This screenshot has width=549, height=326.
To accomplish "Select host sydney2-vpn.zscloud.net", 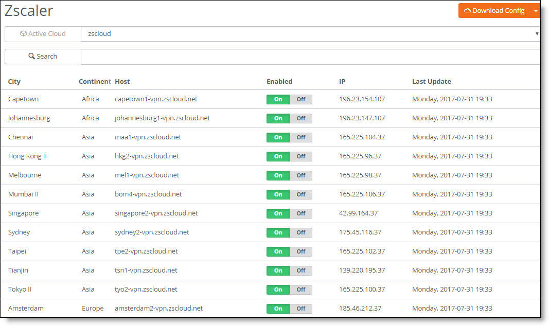I will 152,232.
